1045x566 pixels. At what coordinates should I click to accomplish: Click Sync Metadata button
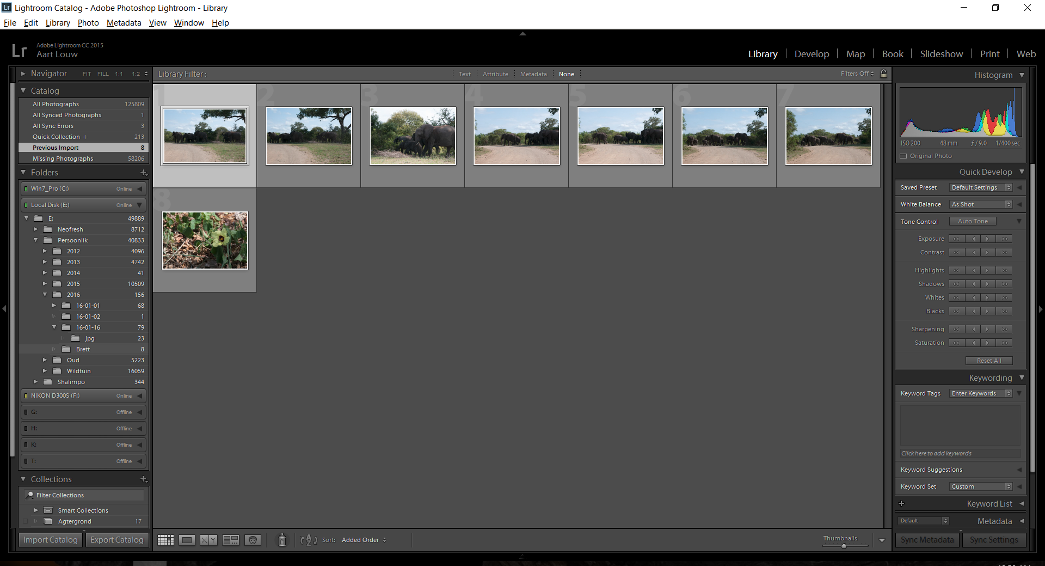click(927, 540)
